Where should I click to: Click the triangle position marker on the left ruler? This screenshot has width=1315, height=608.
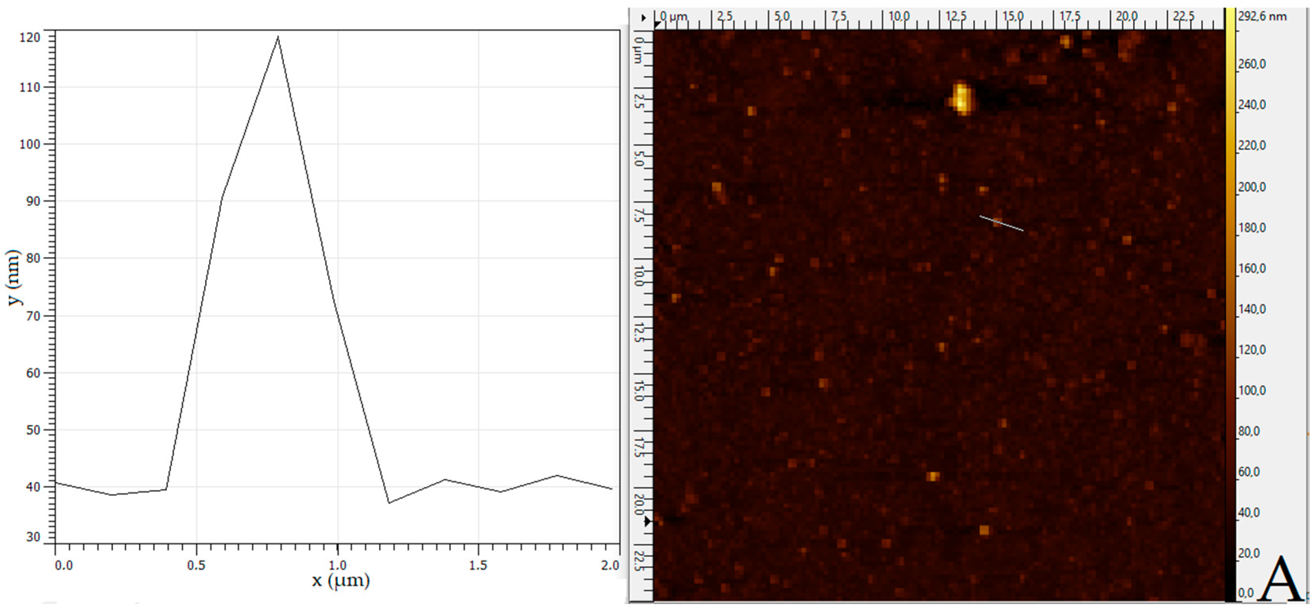[x=648, y=521]
